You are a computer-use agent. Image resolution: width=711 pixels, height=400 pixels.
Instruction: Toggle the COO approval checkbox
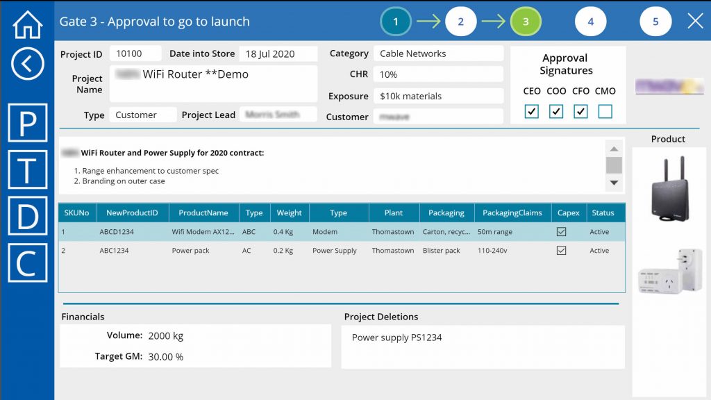pos(556,111)
